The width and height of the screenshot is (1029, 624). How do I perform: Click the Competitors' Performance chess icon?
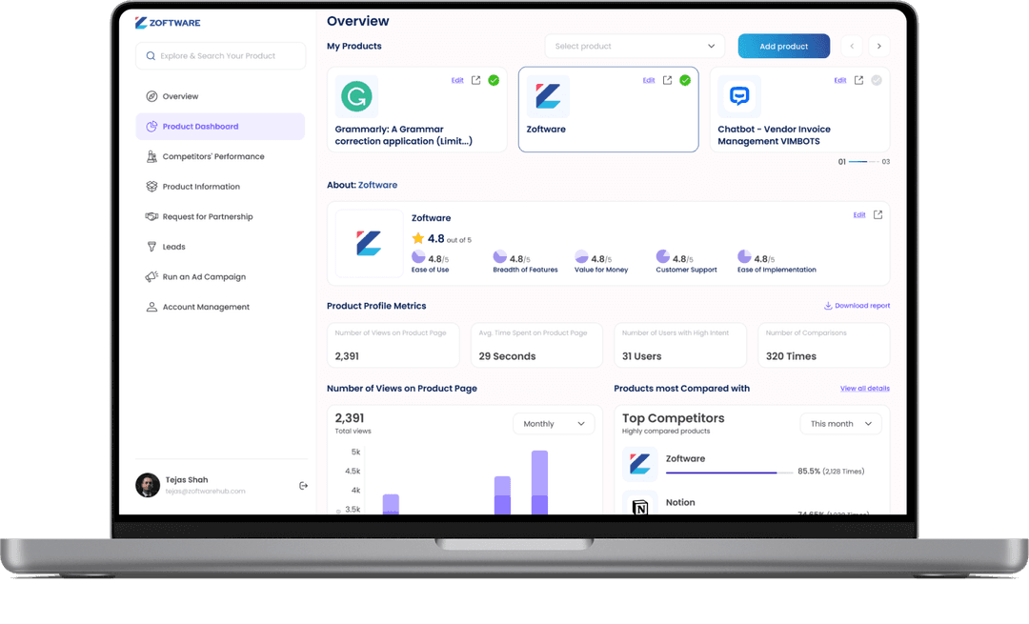point(151,157)
